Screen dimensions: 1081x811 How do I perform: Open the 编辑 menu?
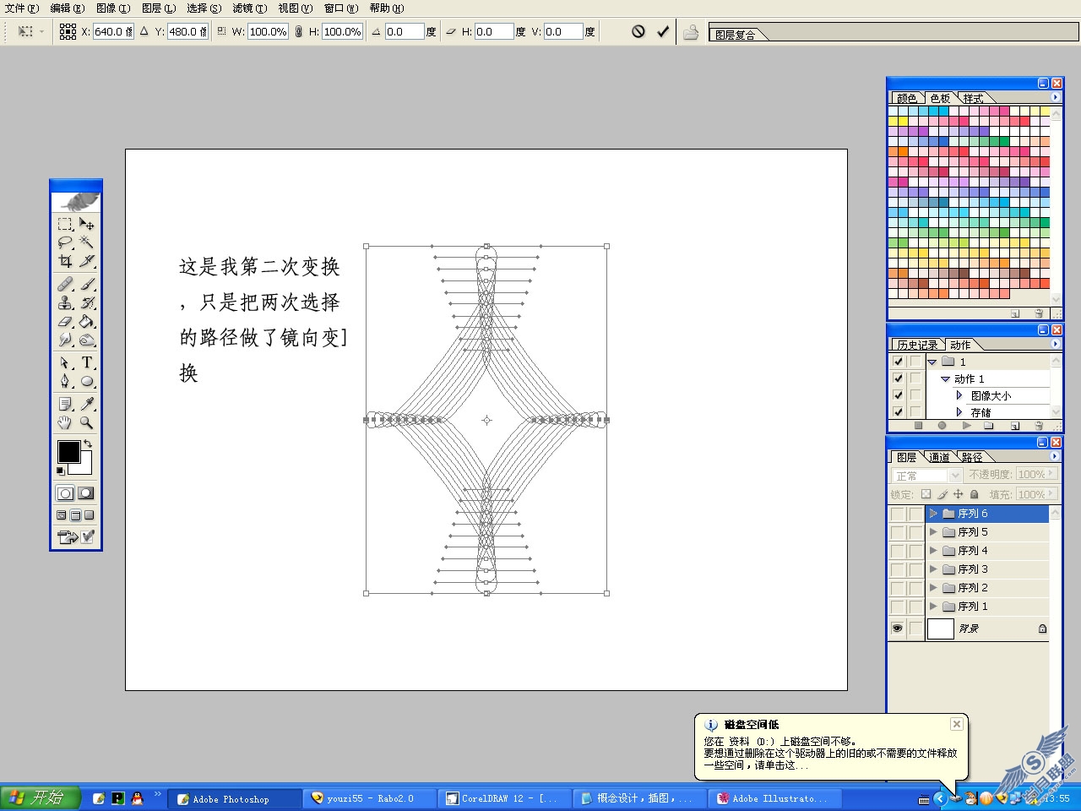68,8
